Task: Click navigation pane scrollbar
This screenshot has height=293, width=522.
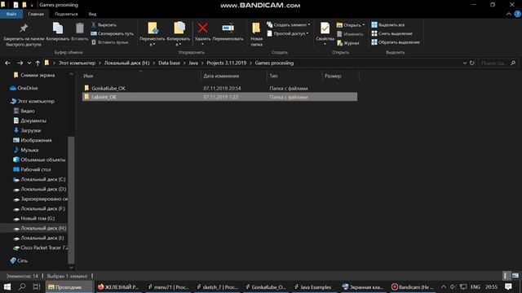Action: [x=71, y=199]
